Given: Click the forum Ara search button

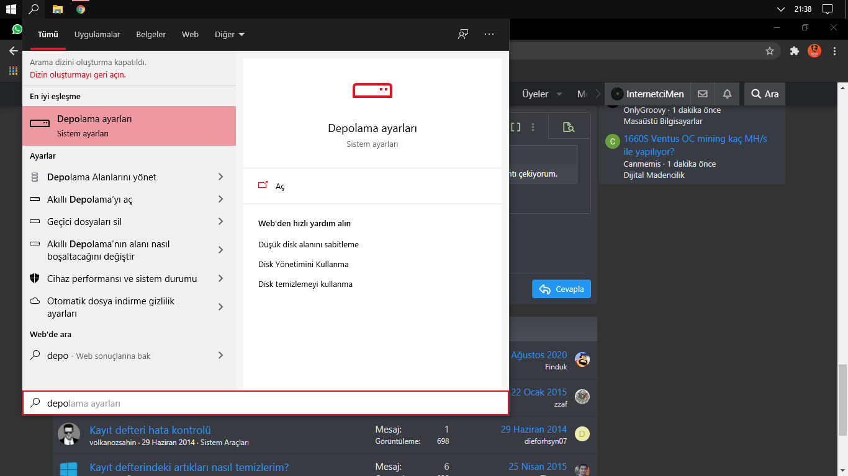Looking at the screenshot, I should point(765,94).
